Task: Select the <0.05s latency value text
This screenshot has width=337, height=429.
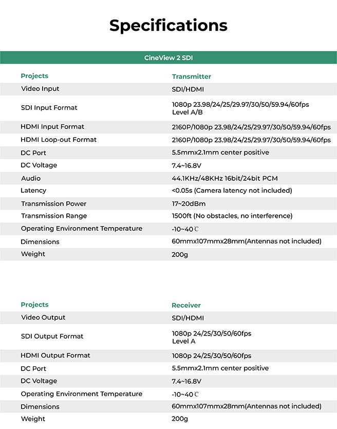Action: coord(232,191)
